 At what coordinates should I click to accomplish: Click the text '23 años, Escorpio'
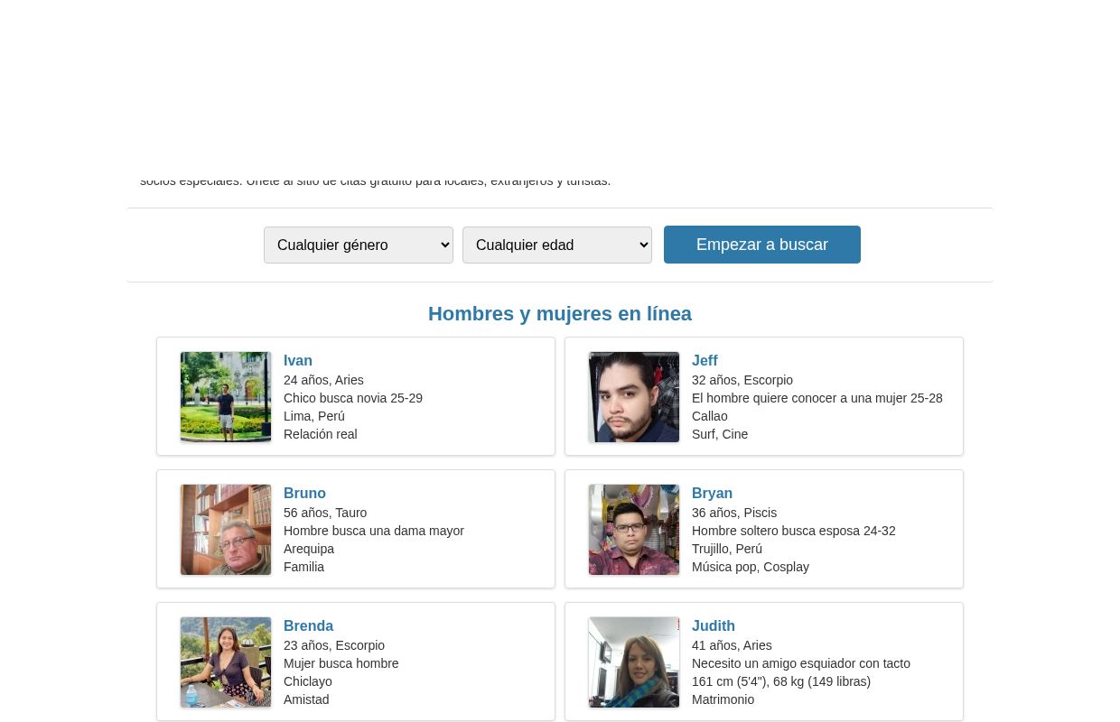334,645
